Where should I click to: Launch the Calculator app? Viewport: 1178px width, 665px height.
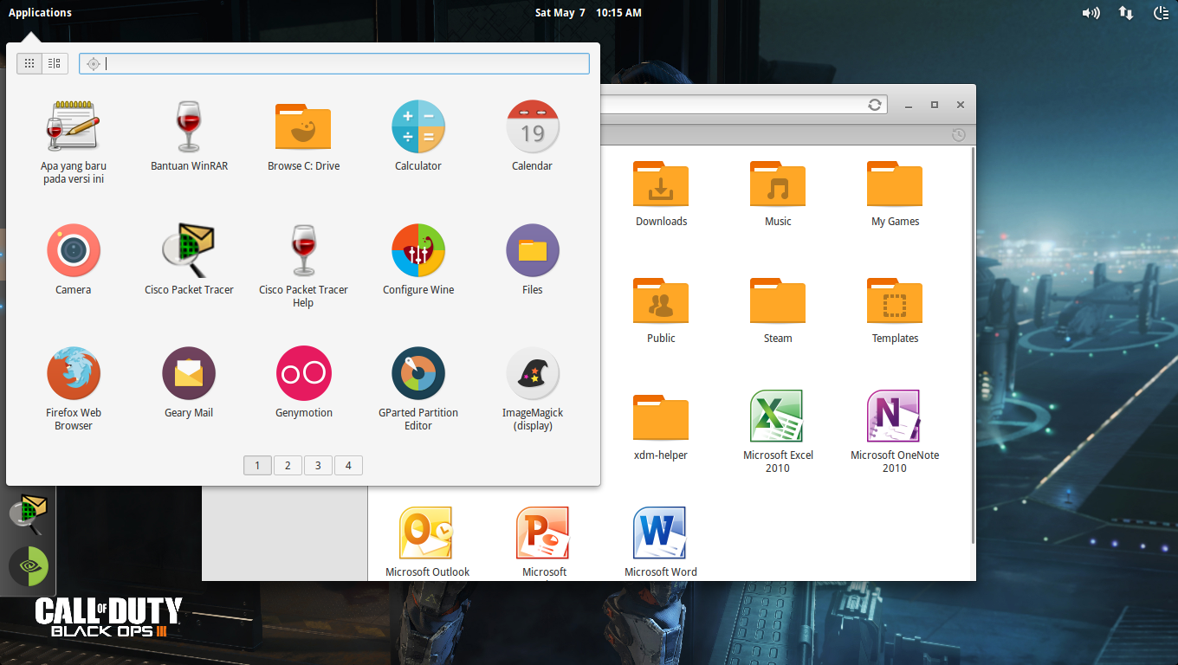point(418,136)
